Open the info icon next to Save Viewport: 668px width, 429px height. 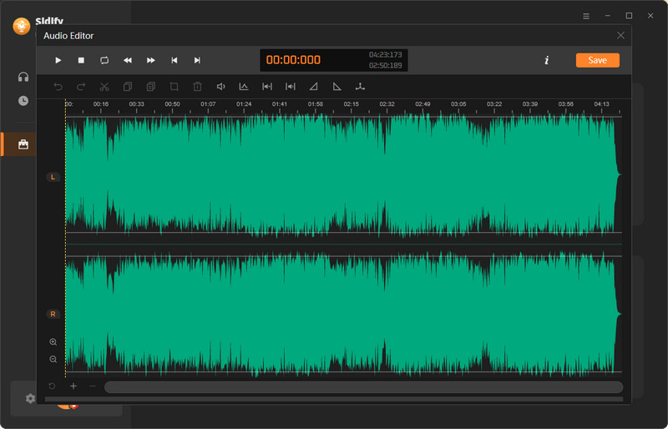[x=547, y=60]
